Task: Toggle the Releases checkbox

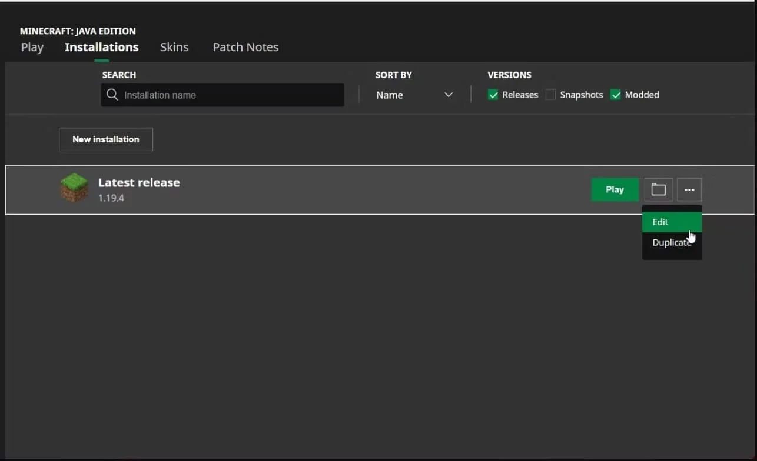Action: point(493,95)
